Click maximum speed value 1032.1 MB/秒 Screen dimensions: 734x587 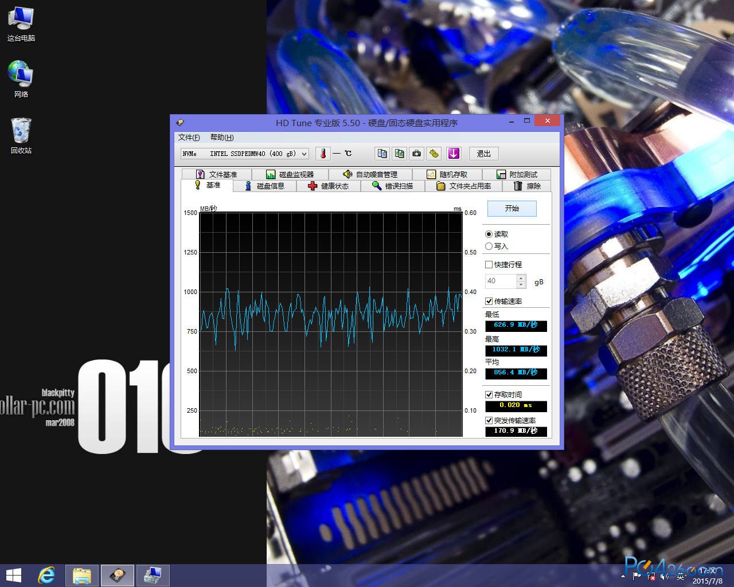point(516,350)
